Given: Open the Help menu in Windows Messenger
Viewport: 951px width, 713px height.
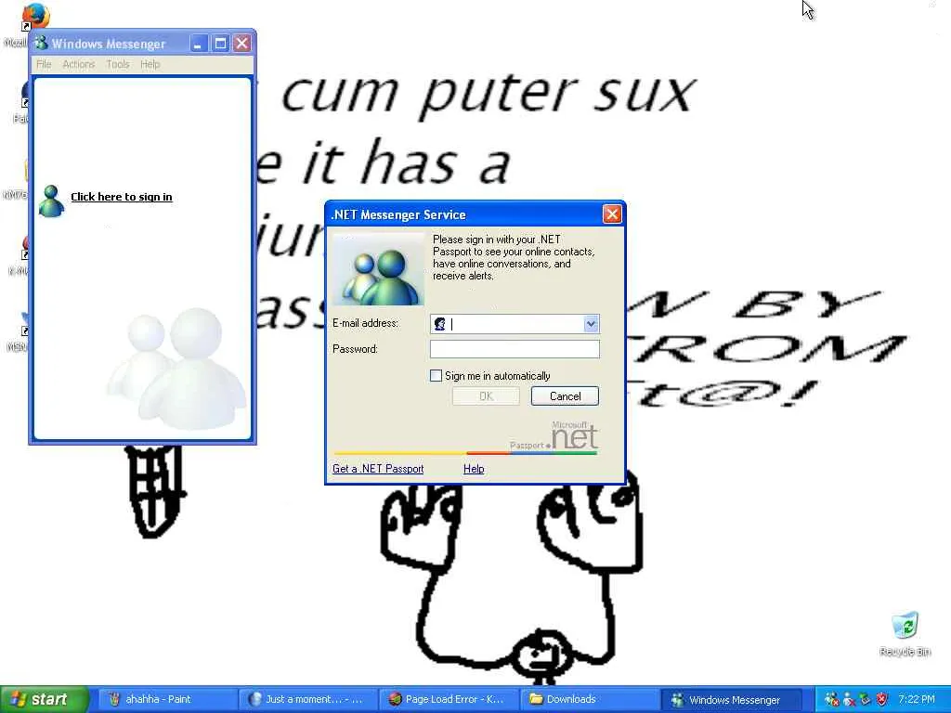Looking at the screenshot, I should click(150, 64).
